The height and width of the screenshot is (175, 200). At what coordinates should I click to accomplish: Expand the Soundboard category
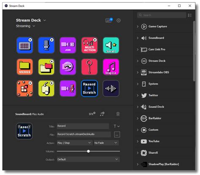click(138, 38)
